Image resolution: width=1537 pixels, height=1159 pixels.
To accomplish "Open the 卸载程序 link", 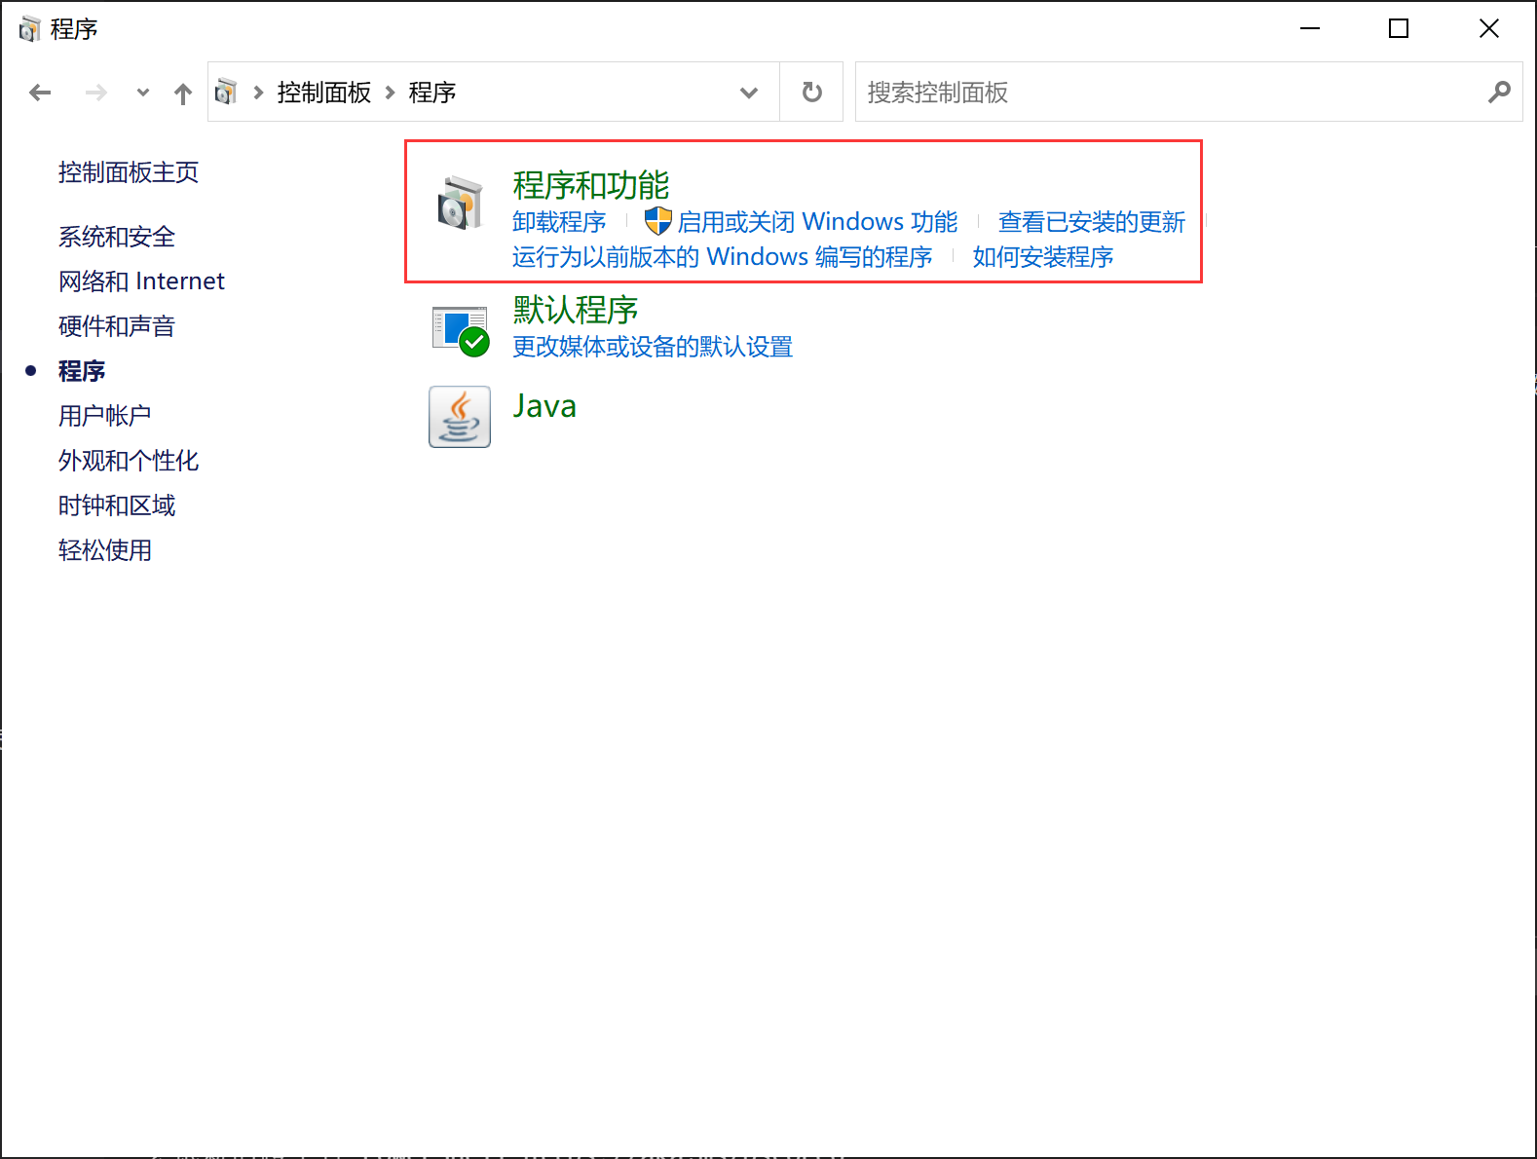I will point(559,222).
